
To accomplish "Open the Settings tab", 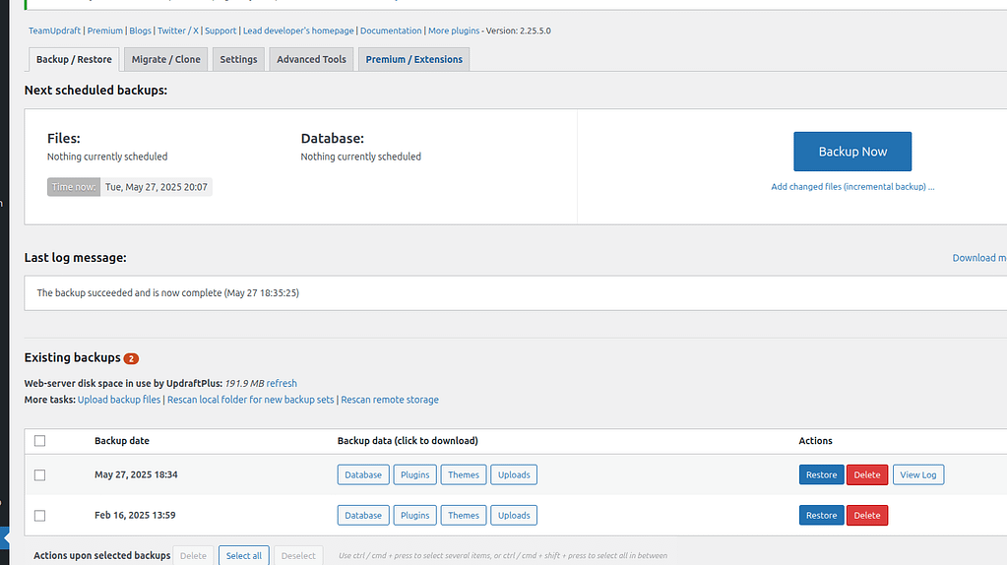I will click(238, 59).
